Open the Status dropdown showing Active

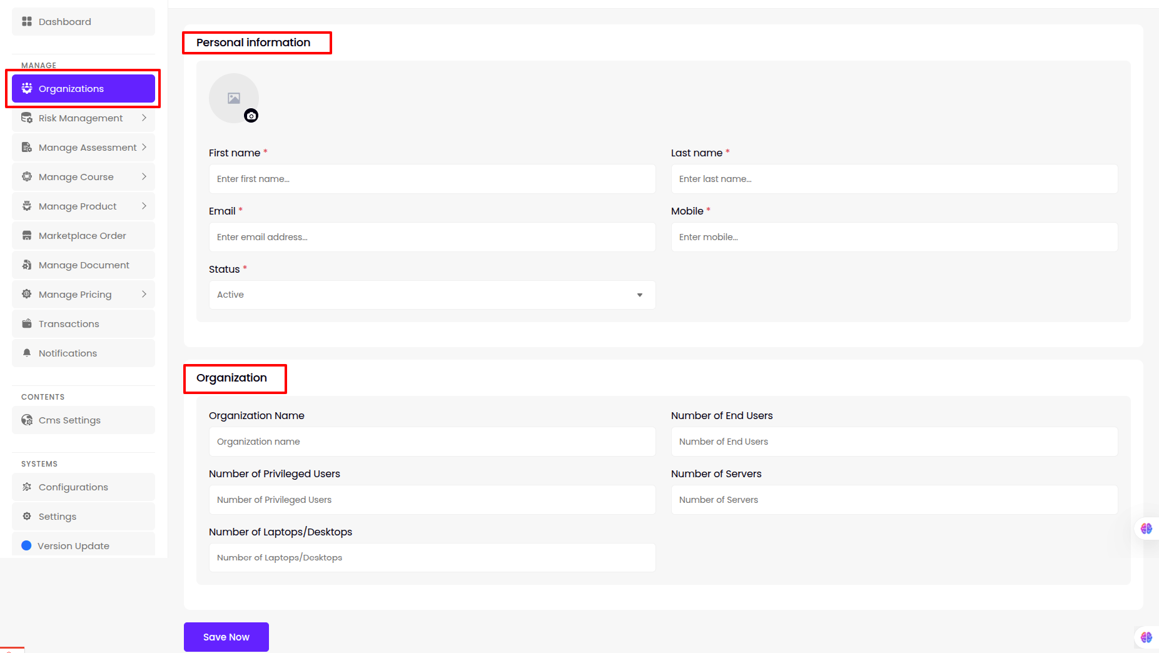(x=432, y=295)
